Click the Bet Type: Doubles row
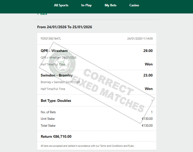 [x=97, y=101]
